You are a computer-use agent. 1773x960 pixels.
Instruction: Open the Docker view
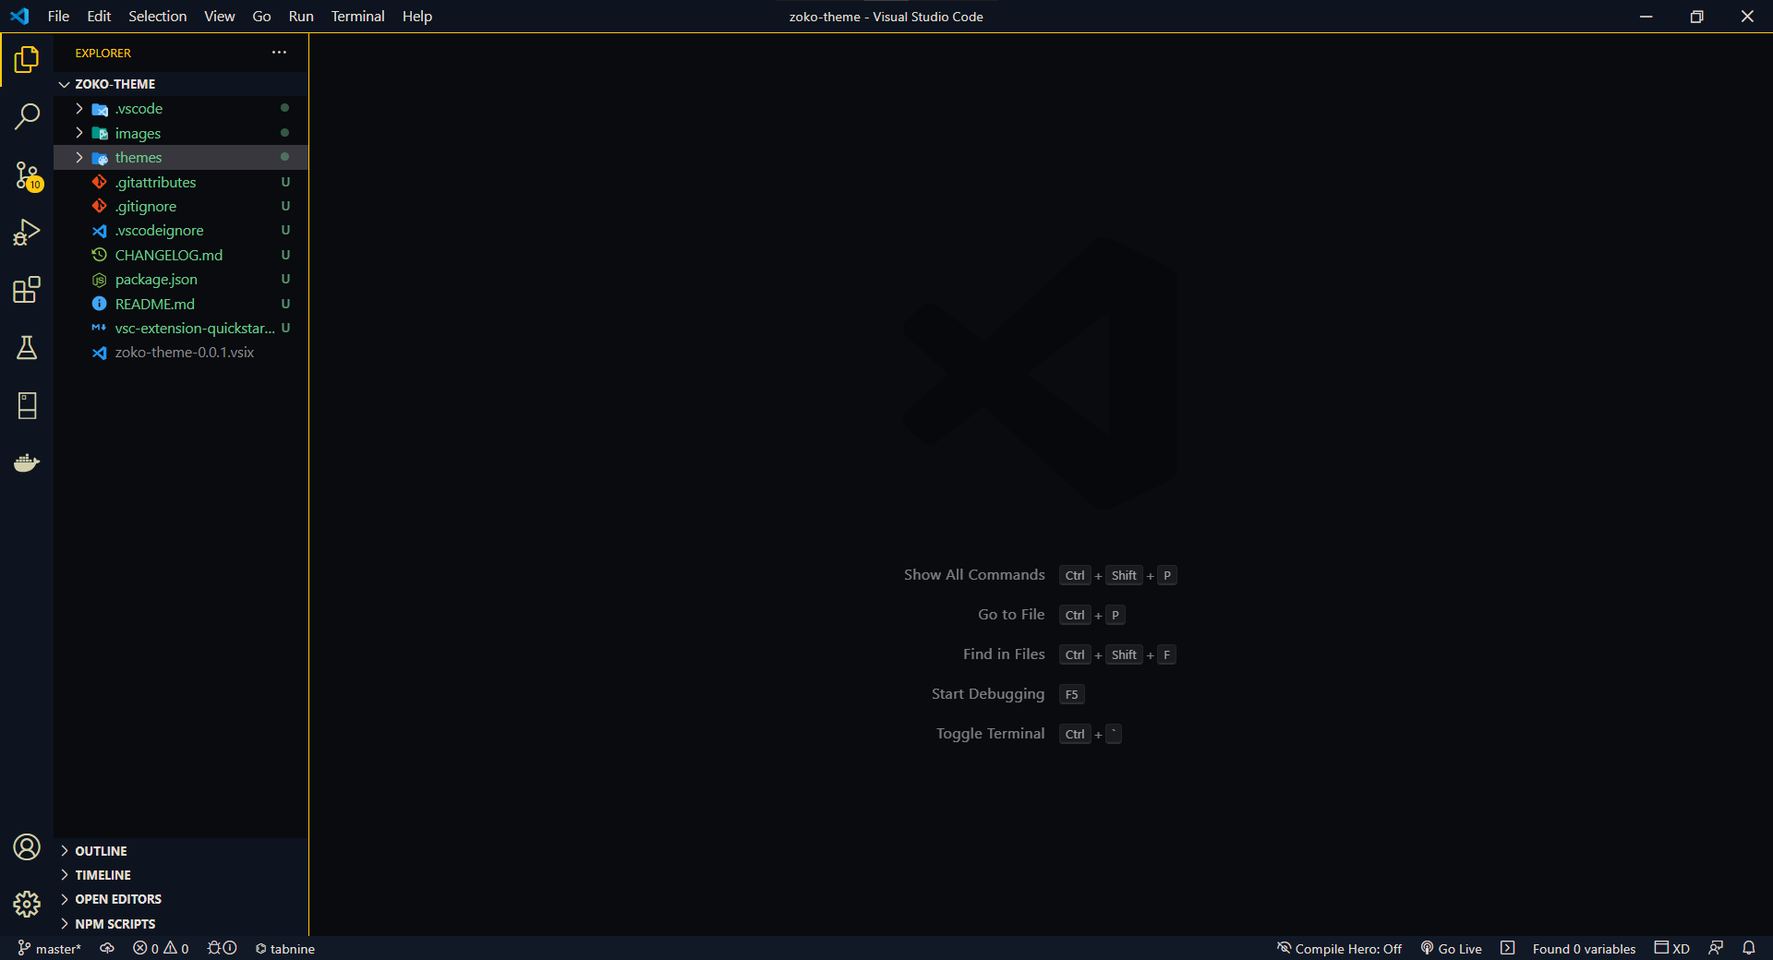(x=27, y=462)
